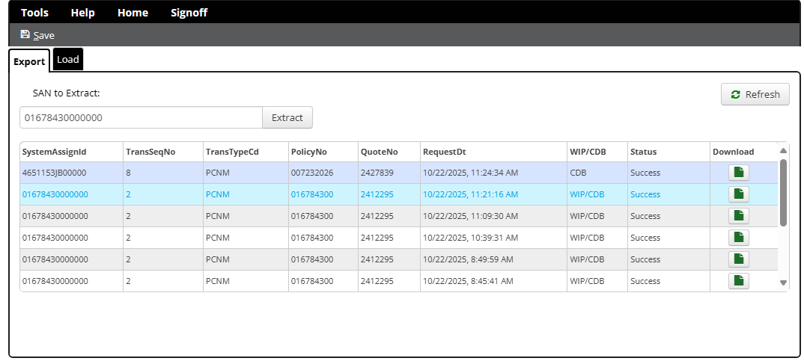This screenshot has width=804, height=361.
Task: Download file for the 8:45:41 AM row
Action: coord(738,281)
